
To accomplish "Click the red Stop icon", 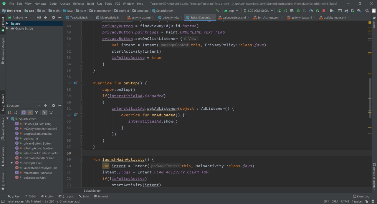I will [324, 11].
